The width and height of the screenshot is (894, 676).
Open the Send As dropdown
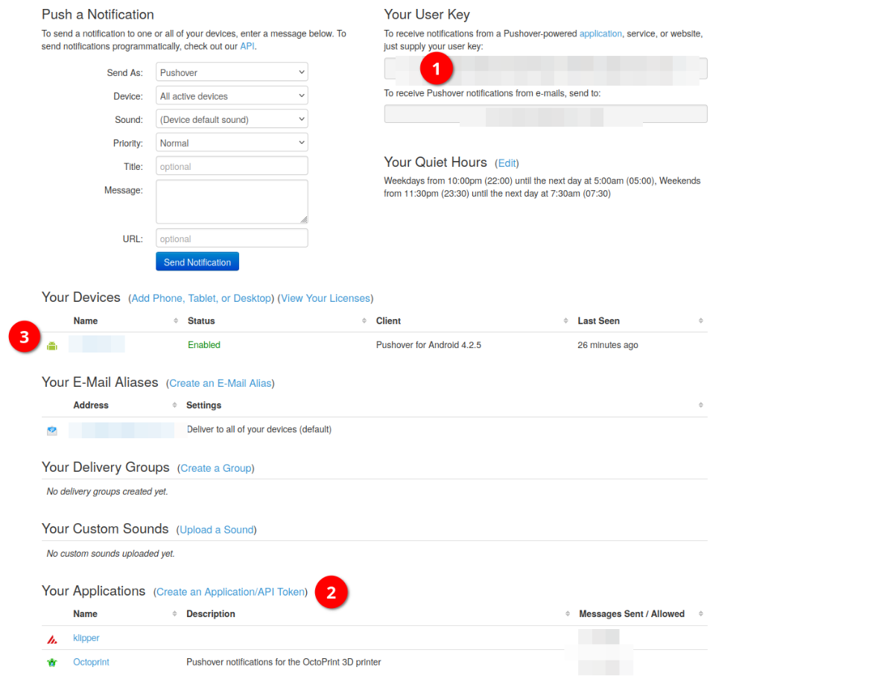click(232, 72)
